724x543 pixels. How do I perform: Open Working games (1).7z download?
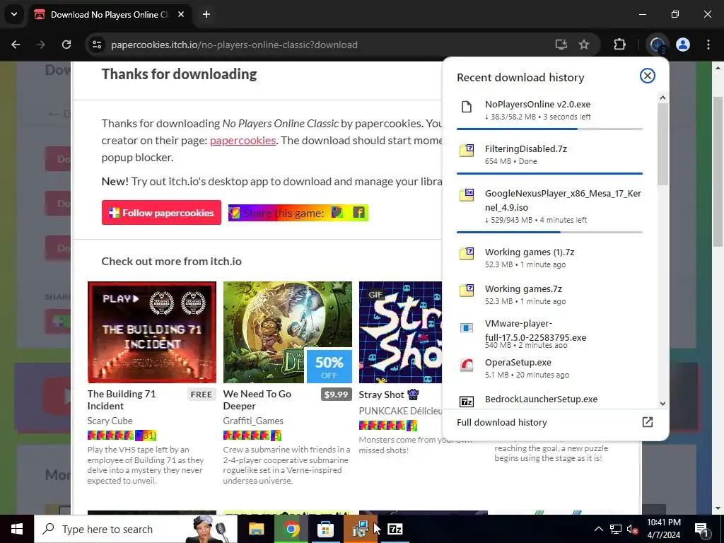549,257
